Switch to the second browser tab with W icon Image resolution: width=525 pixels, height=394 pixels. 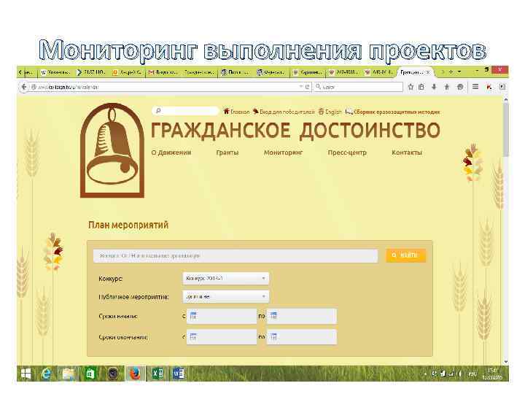[x=55, y=72]
